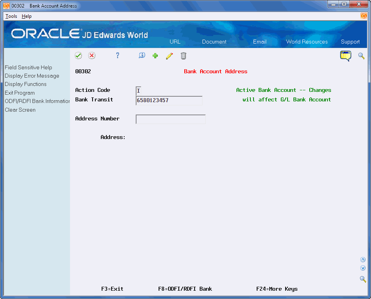Click the yellow pencil Change icon
Image resolution: width=371 pixels, height=299 pixels.
tap(169, 56)
